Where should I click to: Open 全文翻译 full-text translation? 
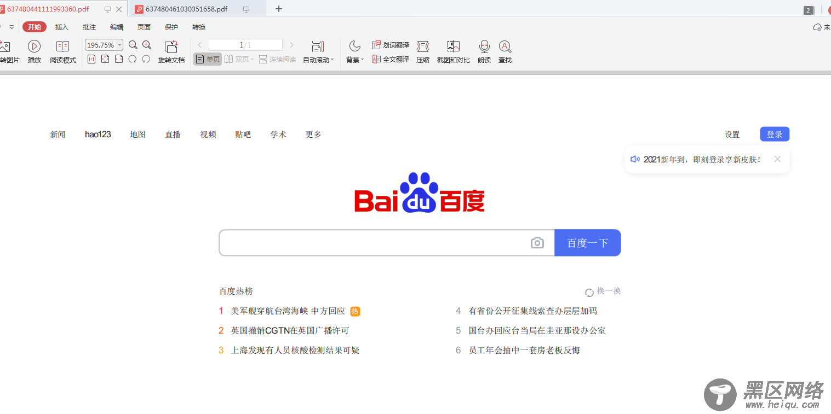[x=391, y=59]
